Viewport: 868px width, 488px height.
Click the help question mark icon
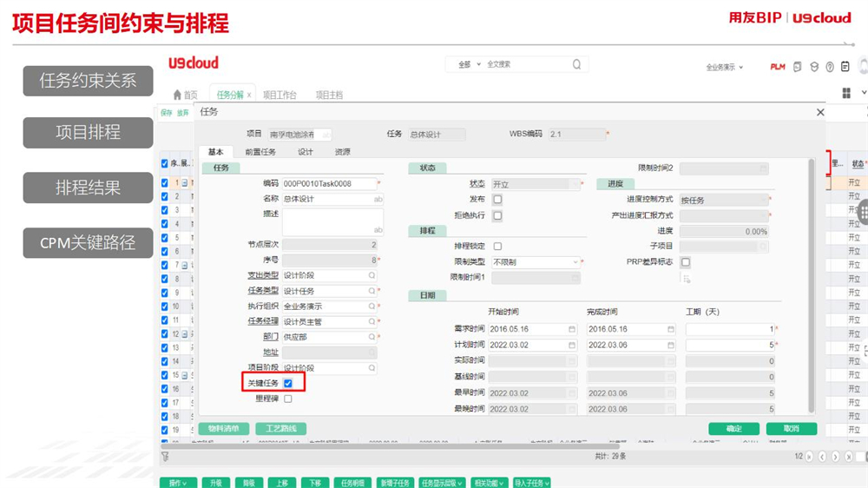pos(829,67)
